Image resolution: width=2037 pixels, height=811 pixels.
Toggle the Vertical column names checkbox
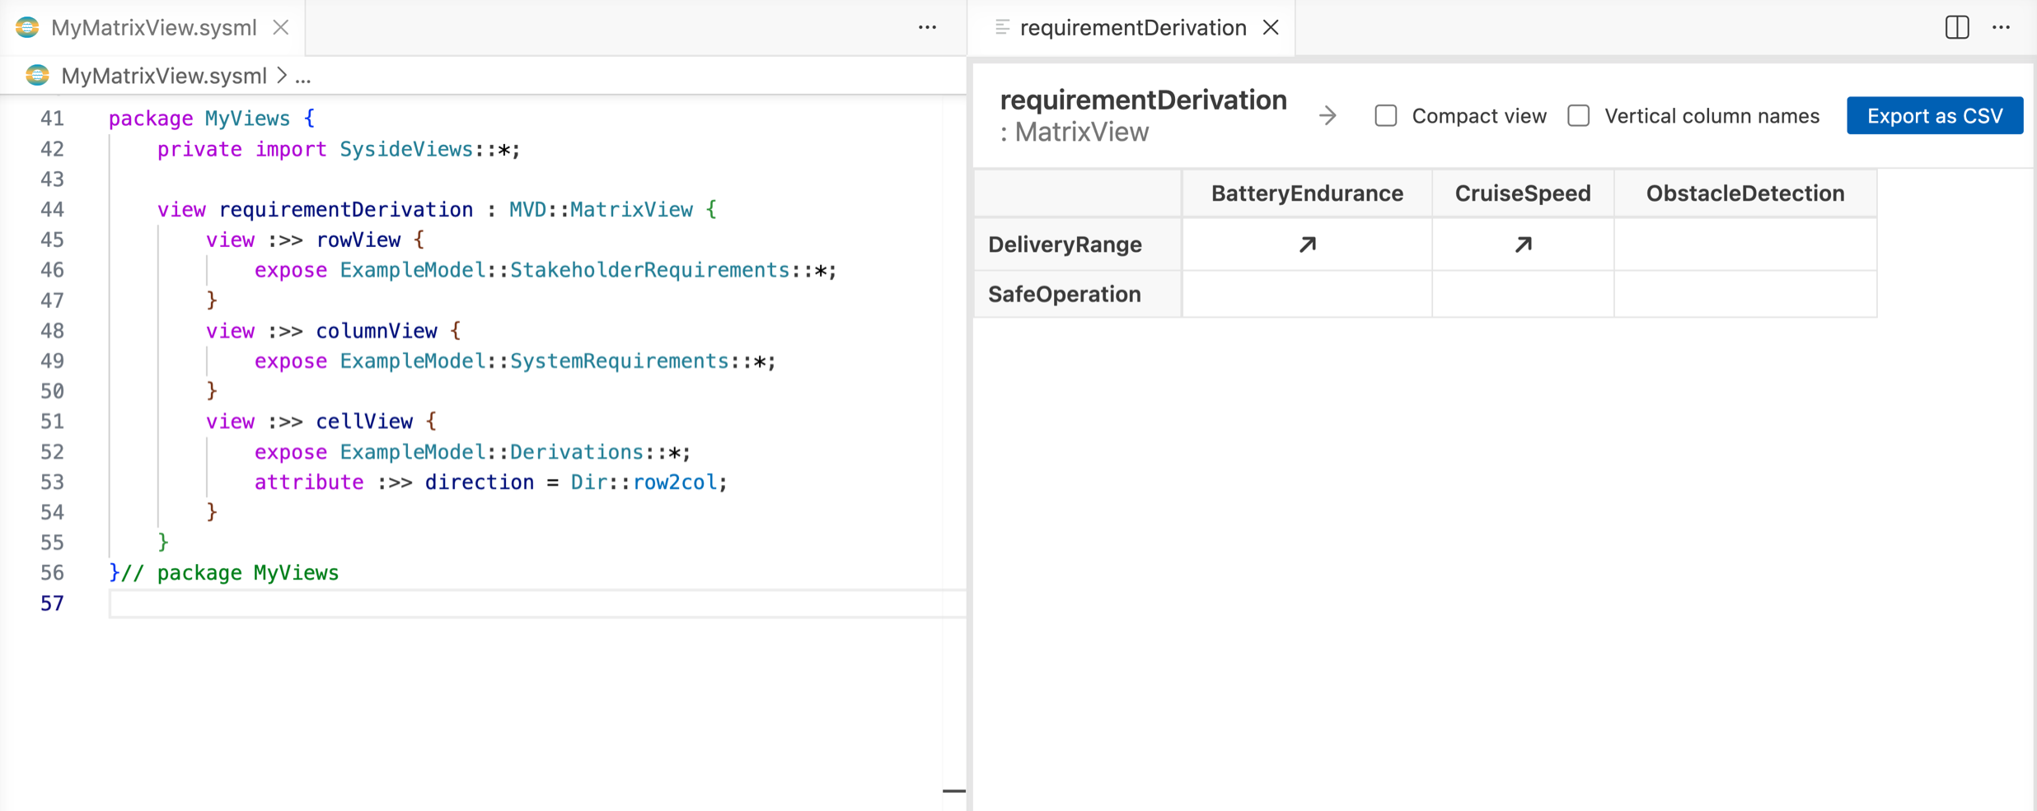click(x=1579, y=116)
